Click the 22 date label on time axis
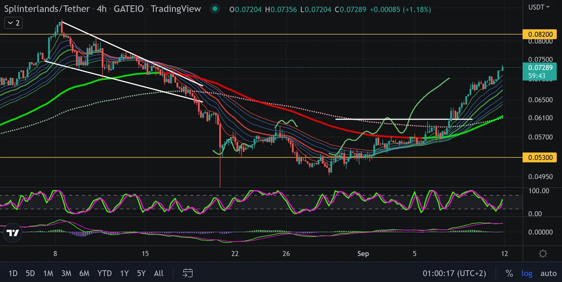 click(x=235, y=253)
